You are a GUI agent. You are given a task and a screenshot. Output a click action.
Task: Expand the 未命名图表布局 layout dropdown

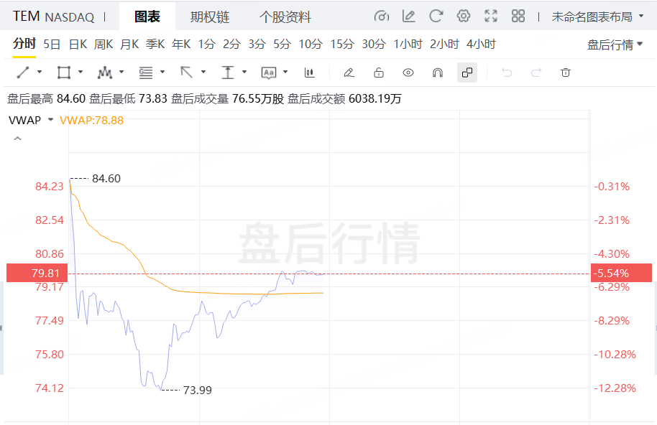(x=597, y=16)
